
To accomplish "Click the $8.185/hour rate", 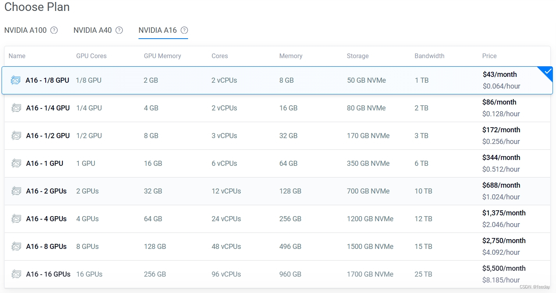I will click(x=501, y=280).
